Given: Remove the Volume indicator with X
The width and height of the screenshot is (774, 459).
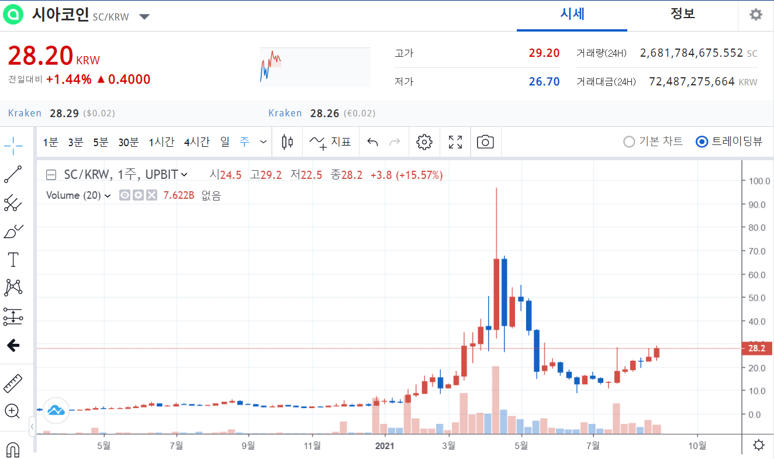Looking at the screenshot, I should [x=151, y=195].
